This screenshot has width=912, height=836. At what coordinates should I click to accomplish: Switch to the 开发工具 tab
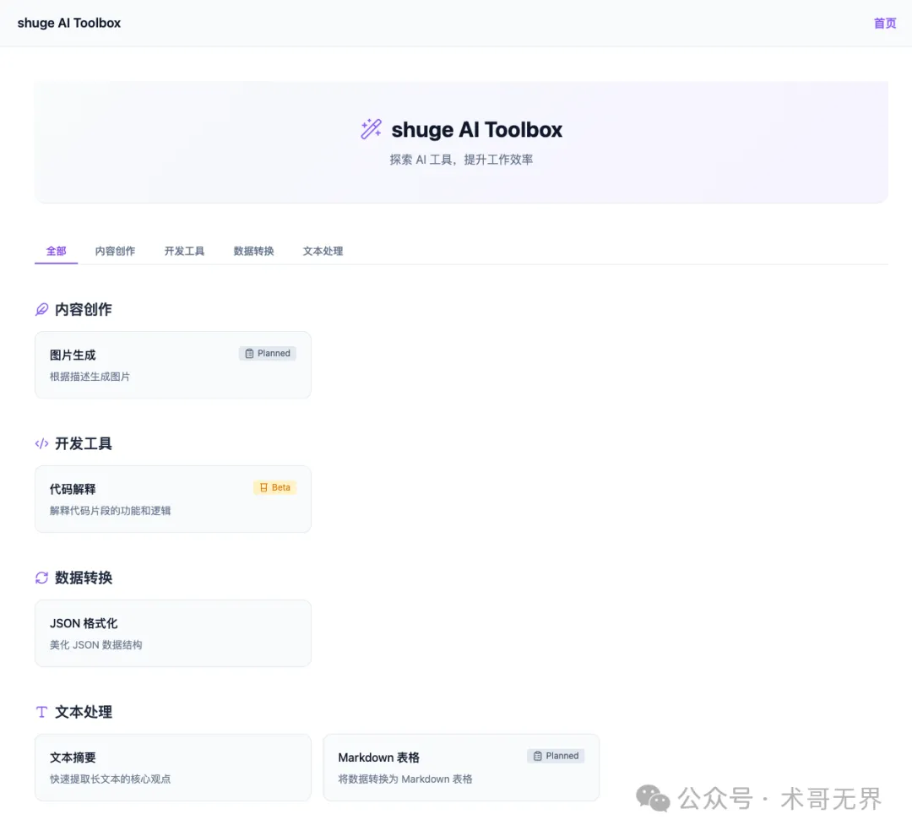point(184,252)
